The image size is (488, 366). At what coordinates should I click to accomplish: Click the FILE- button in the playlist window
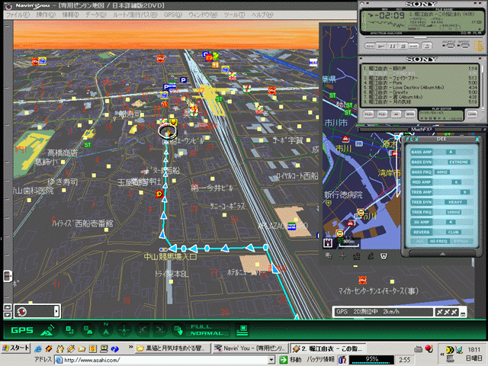click(383, 114)
